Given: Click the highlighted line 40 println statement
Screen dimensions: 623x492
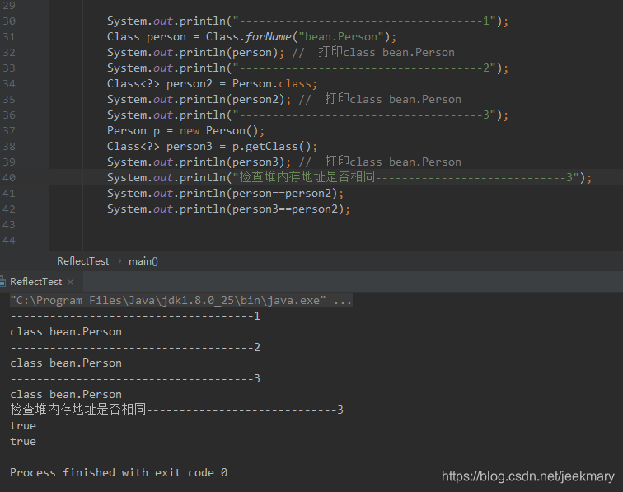Looking at the screenshot, I should point(349,178).
